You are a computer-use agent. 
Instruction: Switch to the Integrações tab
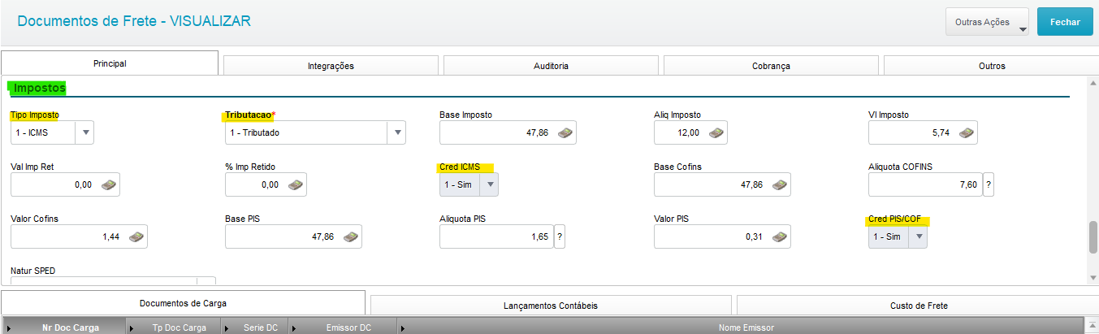(x=331, y=66)
